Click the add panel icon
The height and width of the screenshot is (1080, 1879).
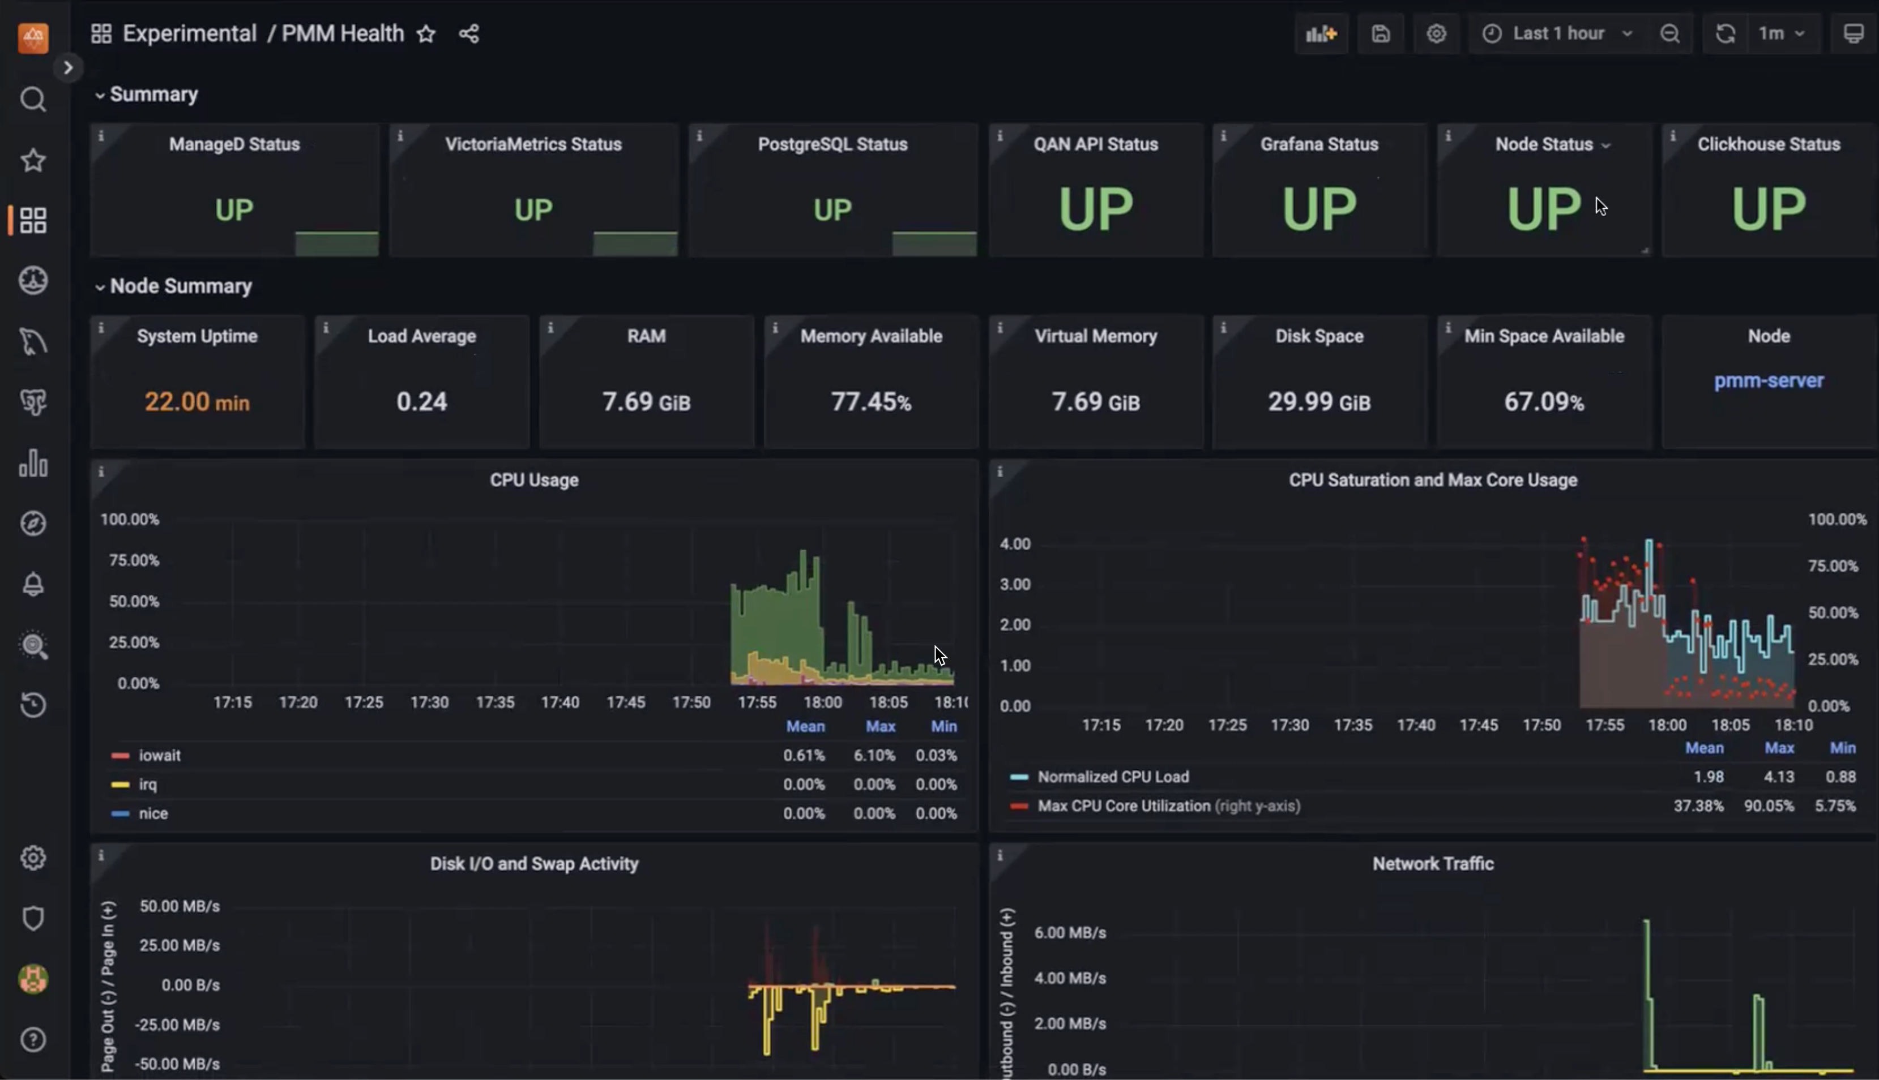pos(1321,34)
